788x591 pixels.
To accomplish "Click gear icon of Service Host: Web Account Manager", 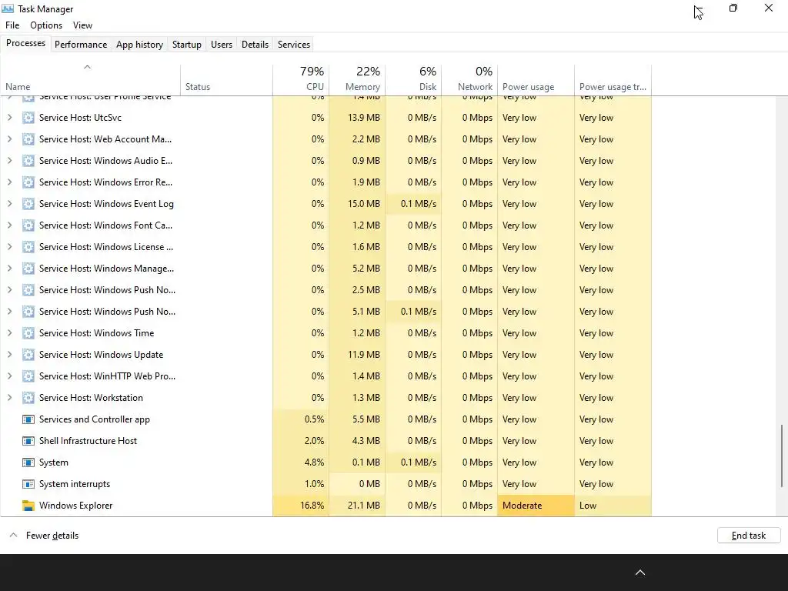I will (28, 139).
